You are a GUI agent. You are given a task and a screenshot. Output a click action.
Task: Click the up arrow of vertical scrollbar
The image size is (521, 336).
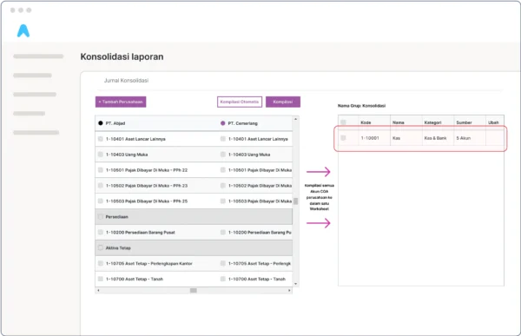click(x=296, y=119)
